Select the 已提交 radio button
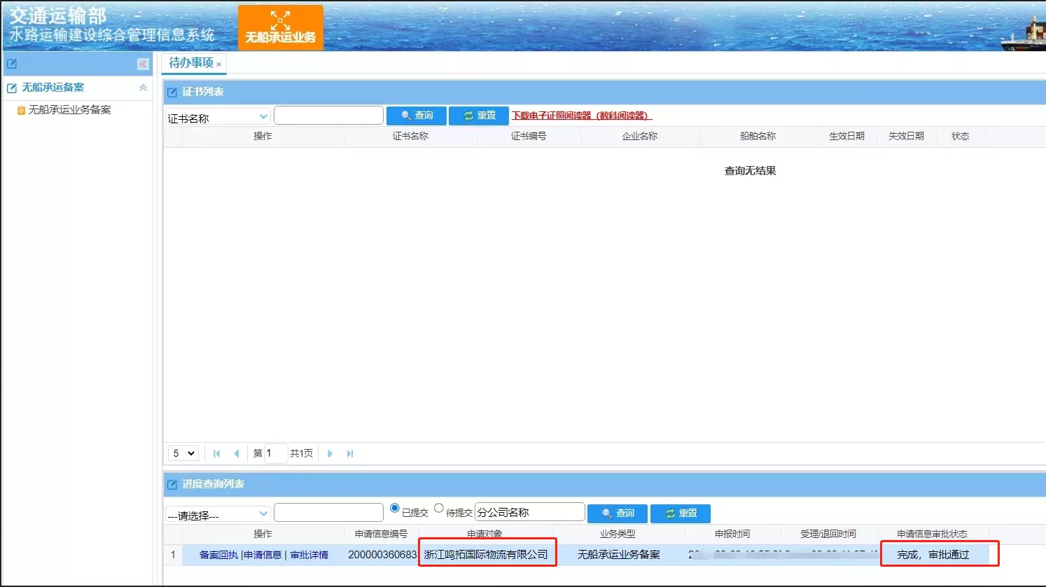Image resolution: width=1046 pixels, height=587 pixels. [395, 508]
